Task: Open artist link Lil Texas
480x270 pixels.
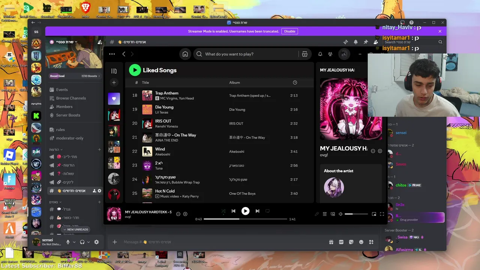Action: click(x=162, y=112)
